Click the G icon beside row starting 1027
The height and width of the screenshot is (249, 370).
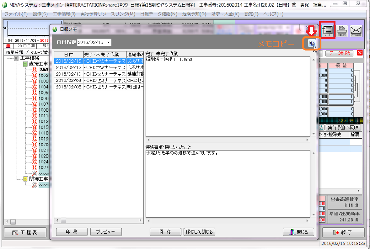coord(34,168)
